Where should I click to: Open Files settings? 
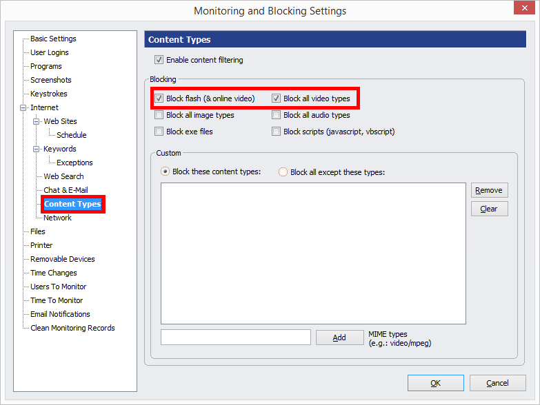click(x=38, y=231)
